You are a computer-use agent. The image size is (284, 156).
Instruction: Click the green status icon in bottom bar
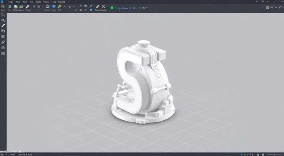pyautogui.click(x=245, y=155)
